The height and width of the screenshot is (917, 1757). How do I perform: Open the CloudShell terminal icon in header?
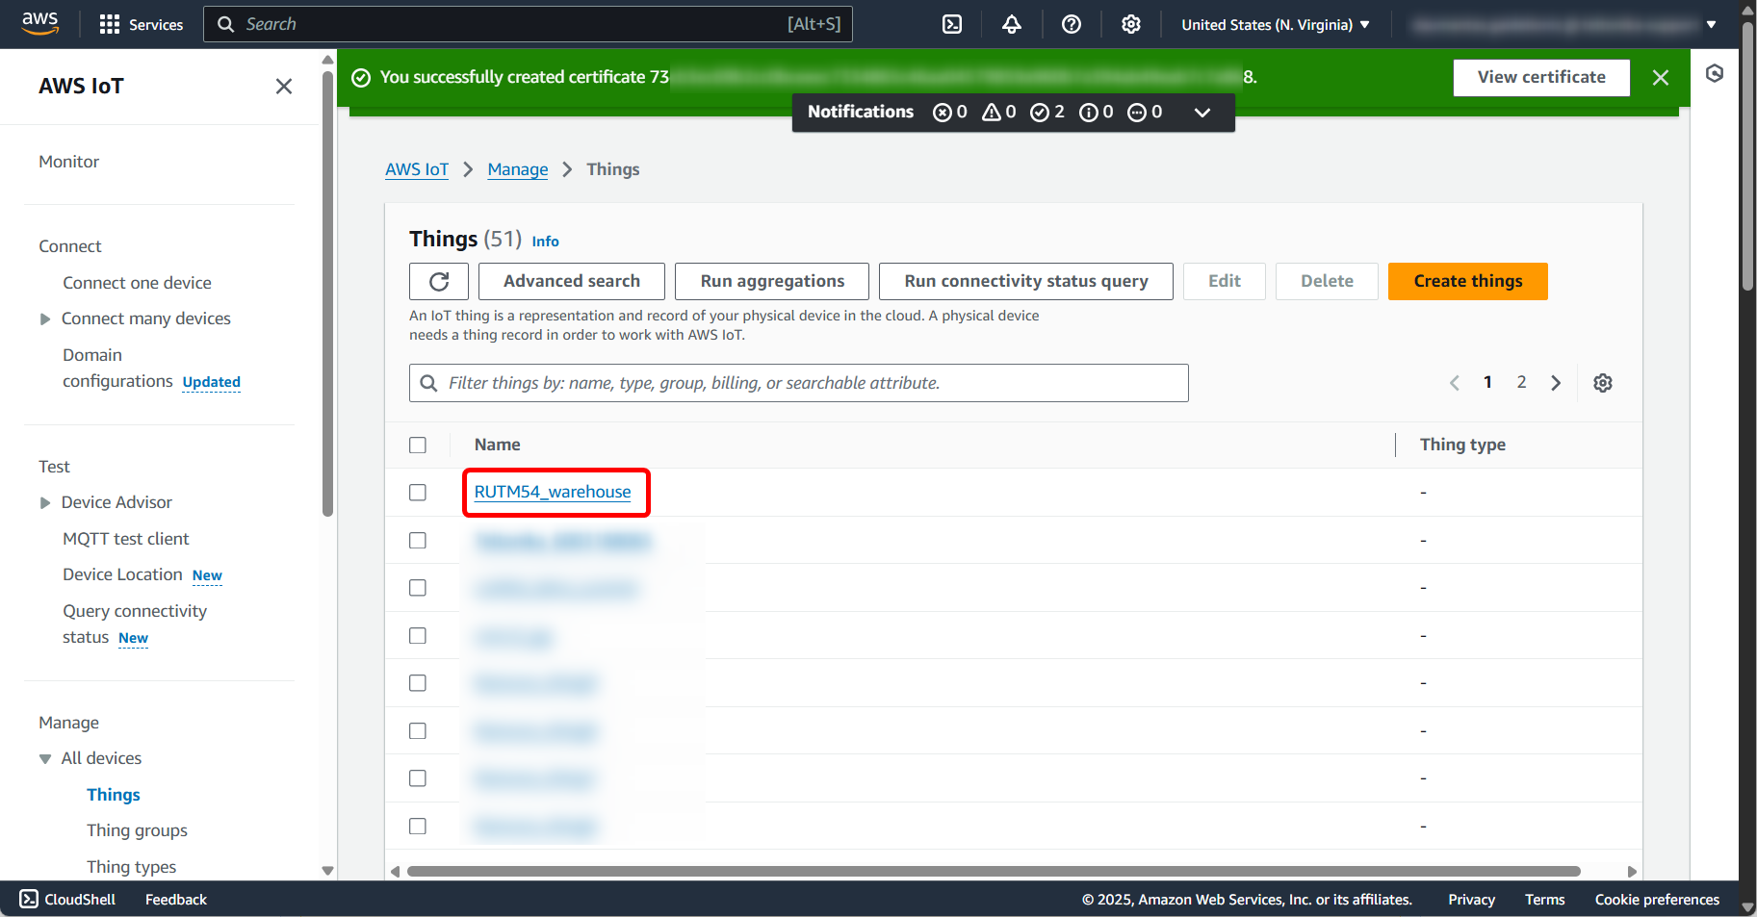click(x=951, y=25)
